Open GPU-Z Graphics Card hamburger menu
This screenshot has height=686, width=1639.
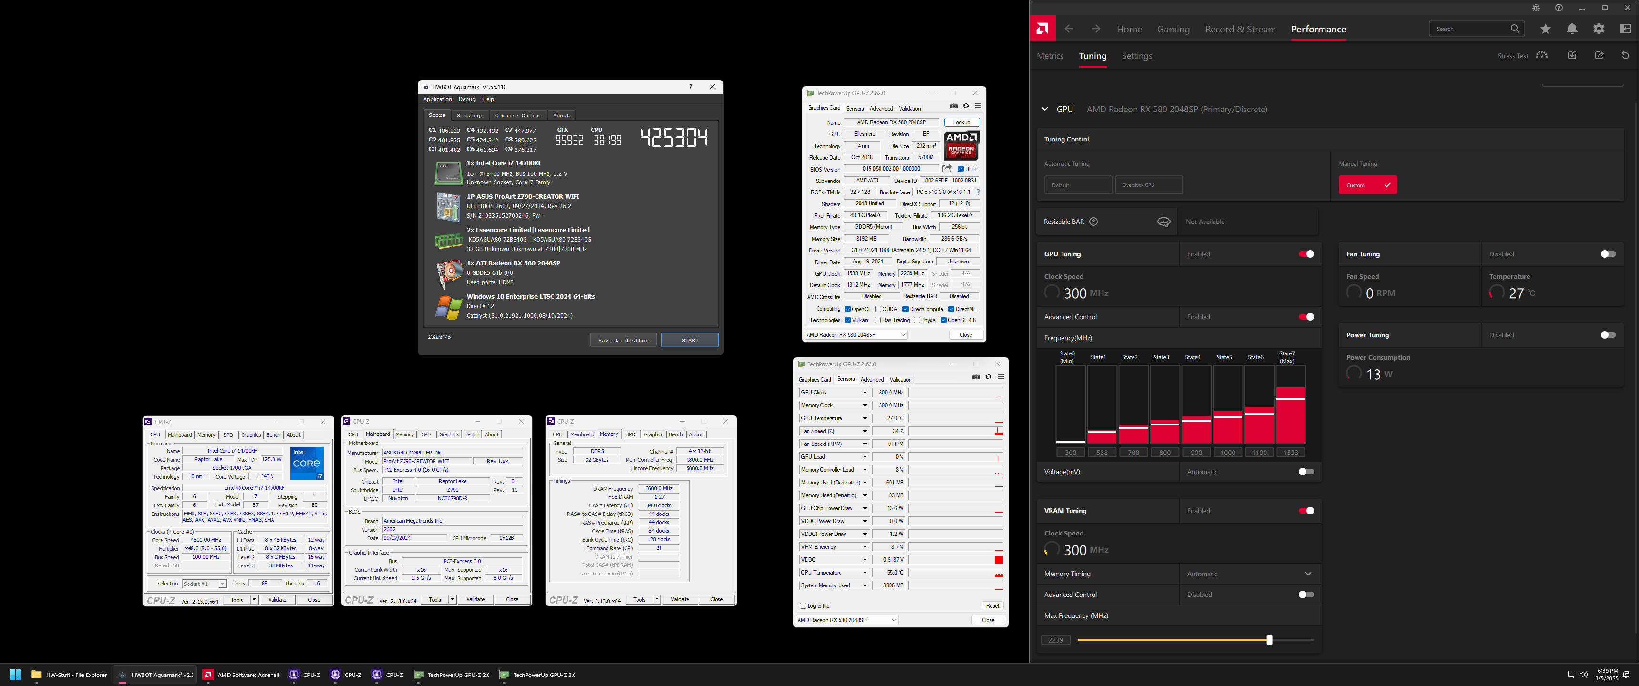pyautogui.click(x=979, y=106)
